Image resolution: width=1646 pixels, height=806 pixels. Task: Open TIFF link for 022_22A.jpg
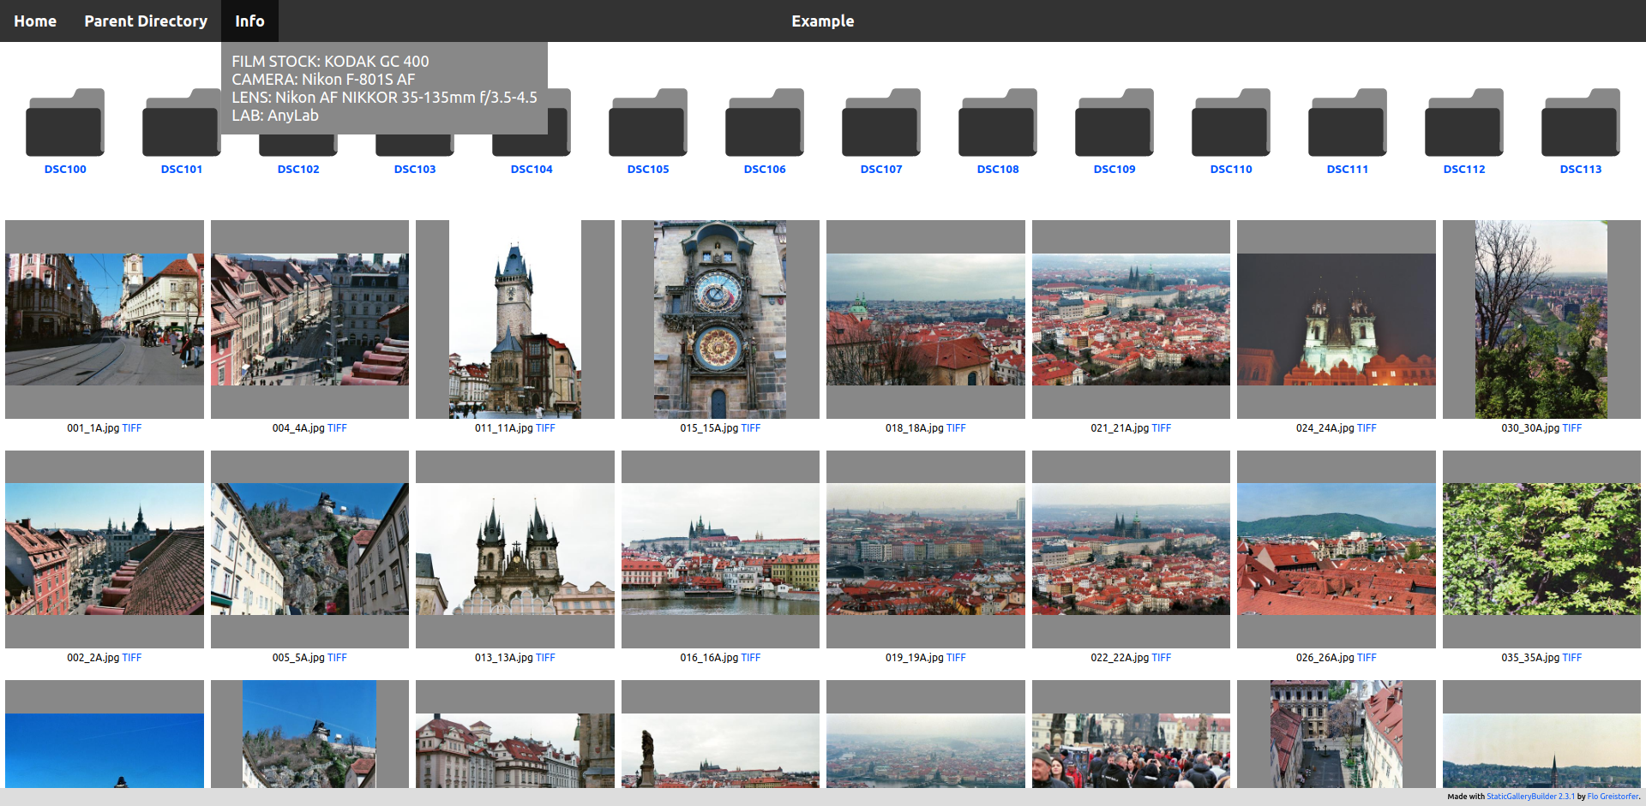click(1161, 658)
